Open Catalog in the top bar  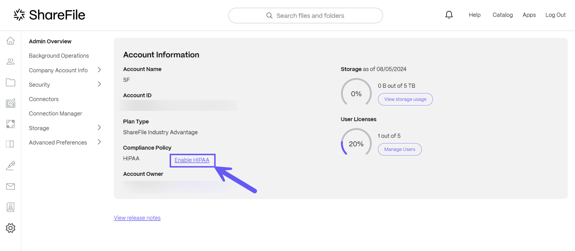503,15
